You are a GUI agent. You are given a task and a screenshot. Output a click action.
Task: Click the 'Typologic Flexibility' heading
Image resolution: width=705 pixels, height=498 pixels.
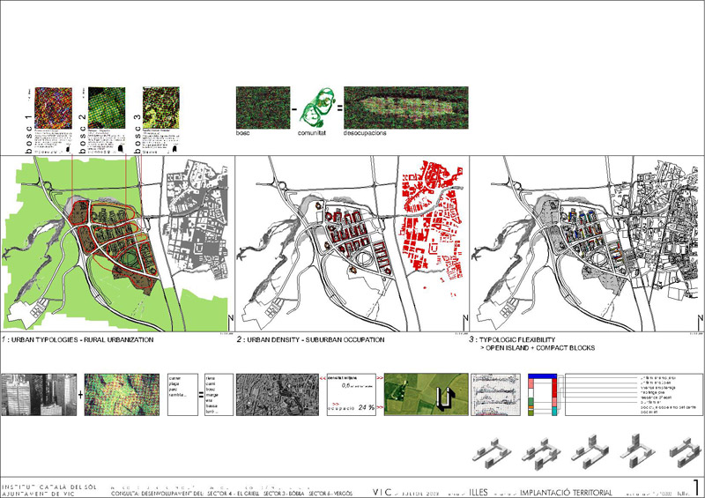click(527, 339)
